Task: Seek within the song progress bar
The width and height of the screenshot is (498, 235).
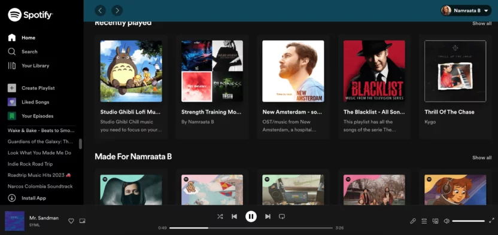Action: pyautogui.click(x=251, y=228)
